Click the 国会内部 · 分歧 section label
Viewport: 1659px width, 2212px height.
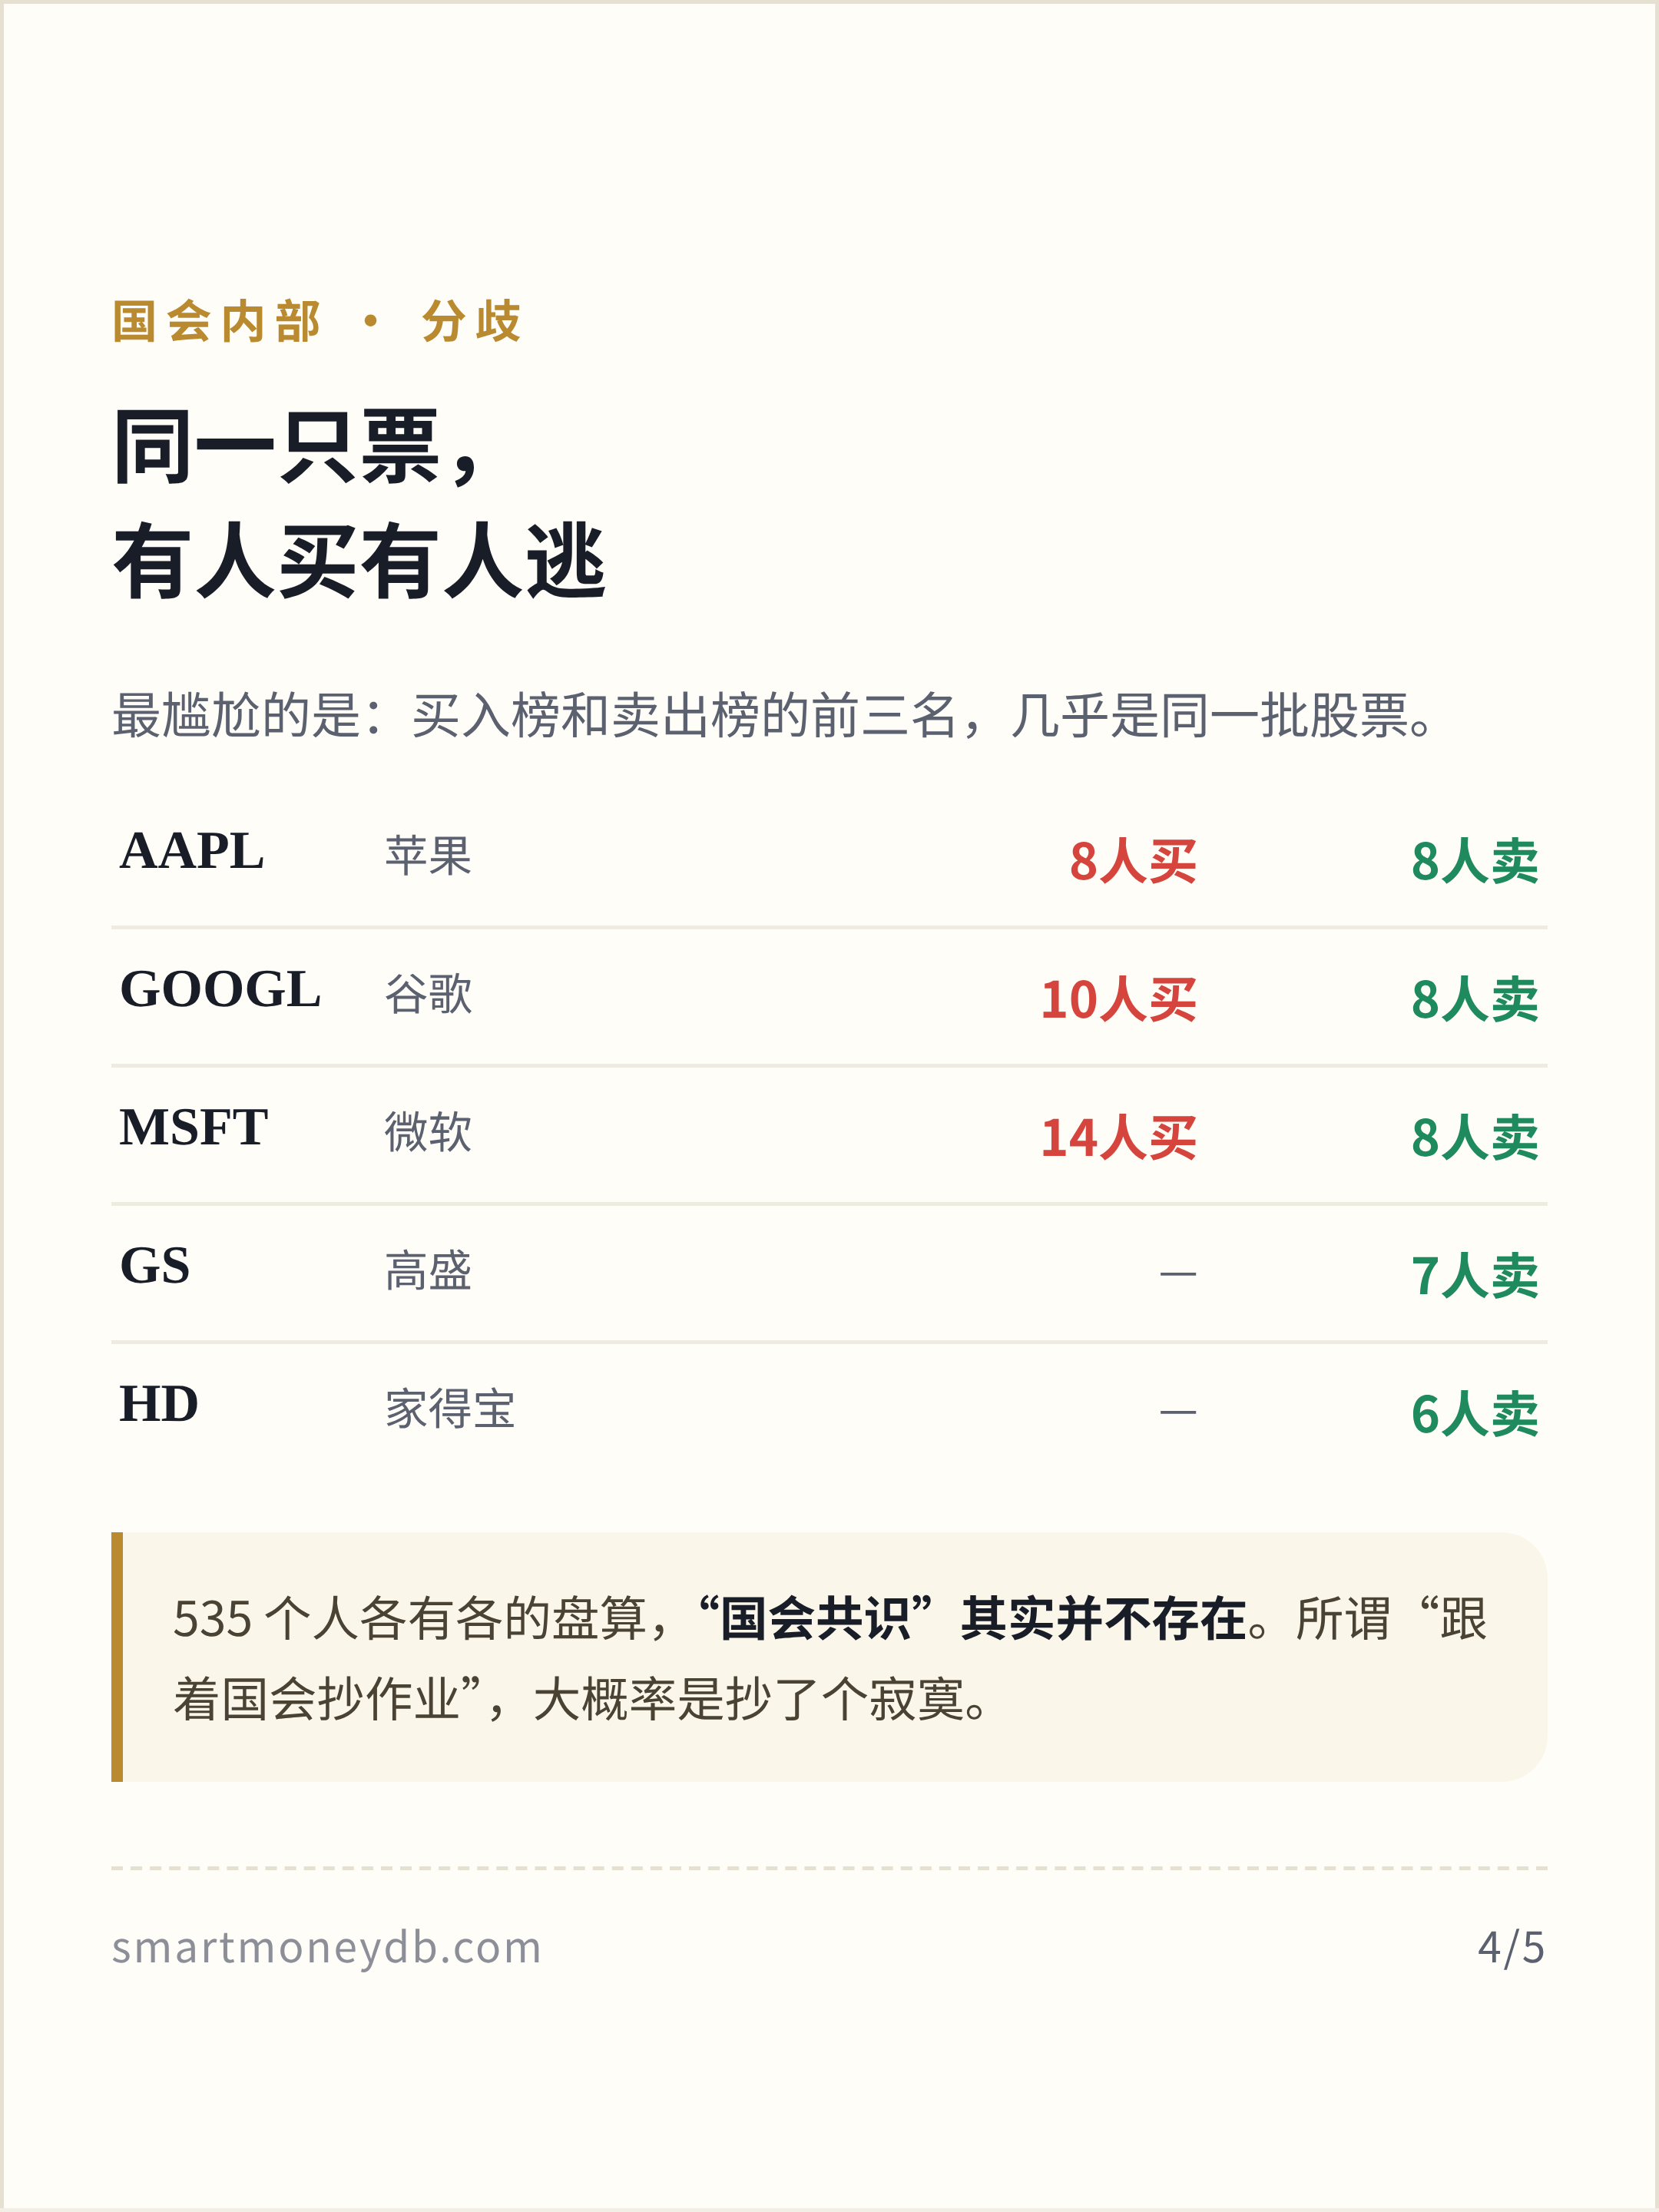[x=317, y=321]
